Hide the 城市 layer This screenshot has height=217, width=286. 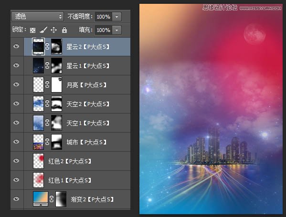[16, 142]
